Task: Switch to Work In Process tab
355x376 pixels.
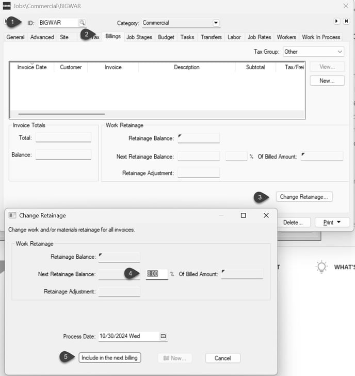Action: pyautogui.click(x=321, y=37)
